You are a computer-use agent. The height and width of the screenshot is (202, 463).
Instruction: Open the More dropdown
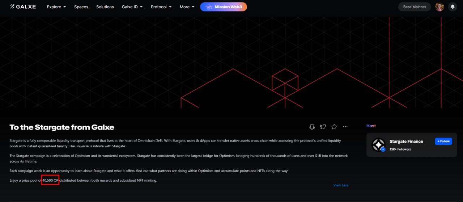(x=187, y=7)
